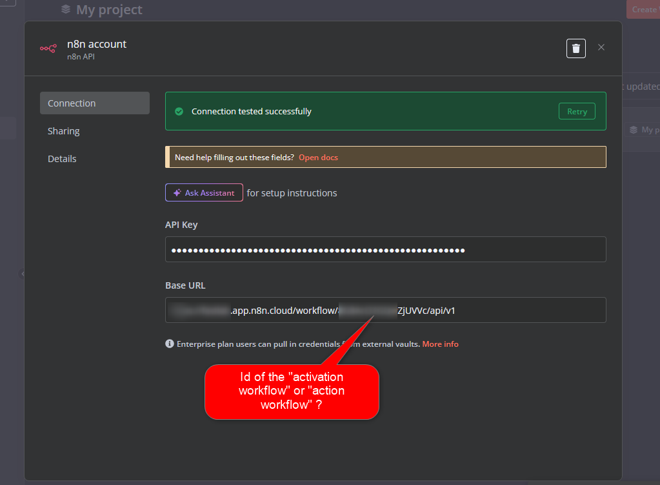Open docs for help filling fields
The width and height of the screenshot is (660, 485).
click(318, 157)
